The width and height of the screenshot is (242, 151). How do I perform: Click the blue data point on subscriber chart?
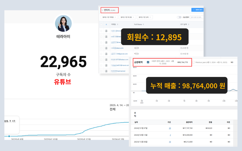pyautogui.click(x=9, y=136)
